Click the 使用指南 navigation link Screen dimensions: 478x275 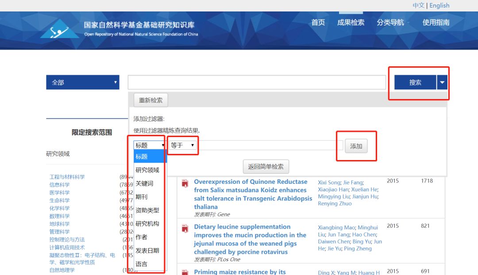pyautogui.click(x=436, y=23)
